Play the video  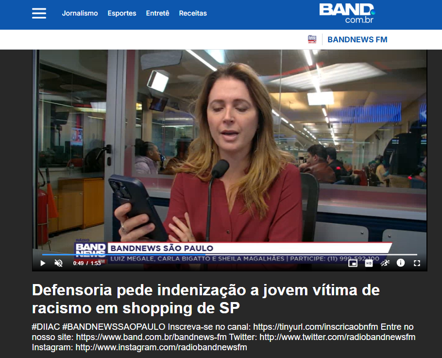tap(43, 263)
